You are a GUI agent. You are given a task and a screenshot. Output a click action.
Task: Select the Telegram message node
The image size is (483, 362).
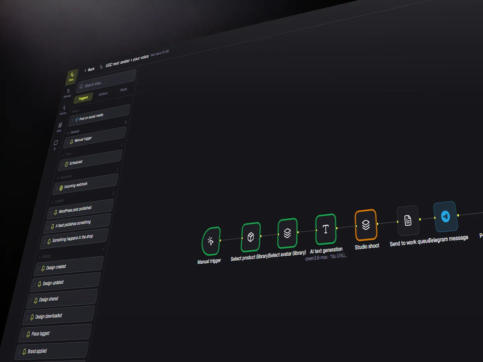coord(445,217)
